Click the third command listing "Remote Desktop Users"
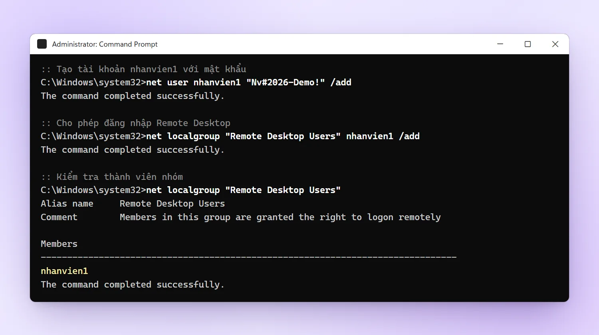Viewport: 599px width, 335px height. pos(190,190)
